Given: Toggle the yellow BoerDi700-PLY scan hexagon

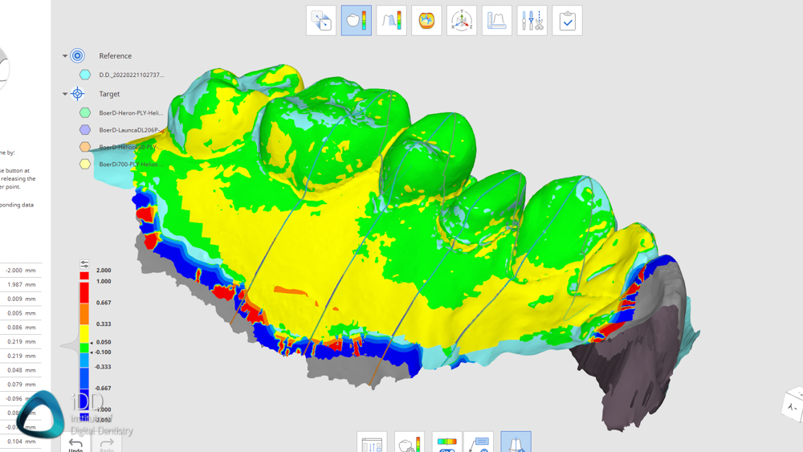Looking at the screenshot, I should tap(85, 164).
